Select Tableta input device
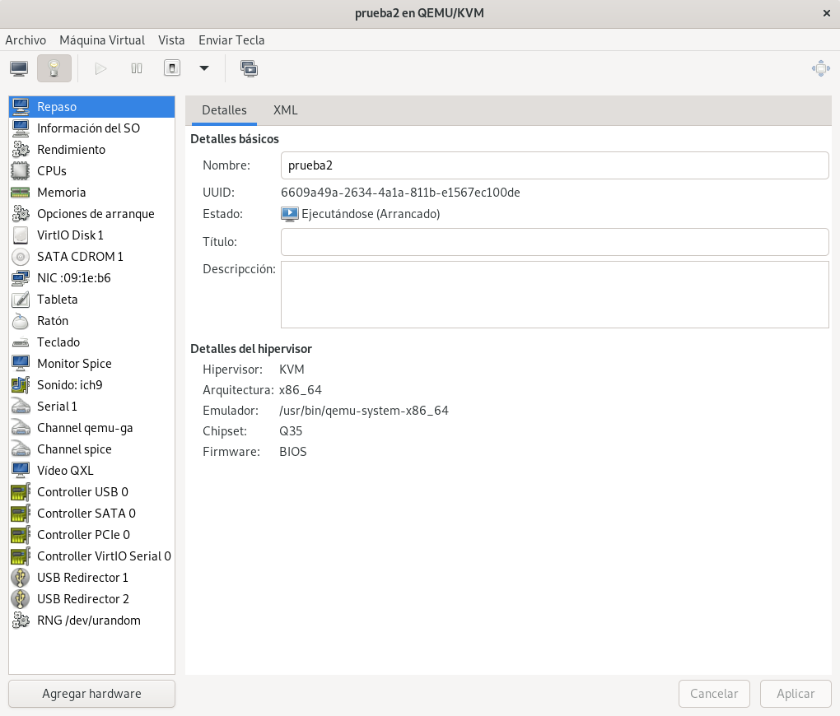 tap(91, 300)
